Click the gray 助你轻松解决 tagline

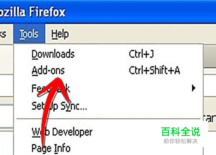coord(181,141)
